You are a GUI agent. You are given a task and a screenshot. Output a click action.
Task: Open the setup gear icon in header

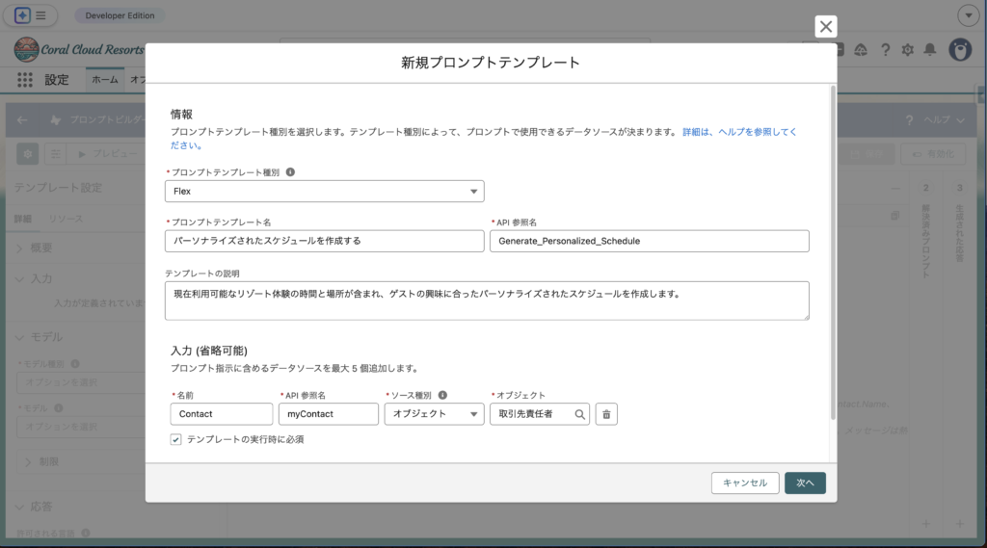pos(907,50)
